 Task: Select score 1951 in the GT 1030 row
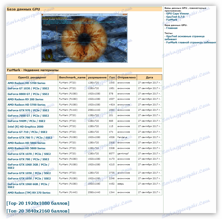112,88
